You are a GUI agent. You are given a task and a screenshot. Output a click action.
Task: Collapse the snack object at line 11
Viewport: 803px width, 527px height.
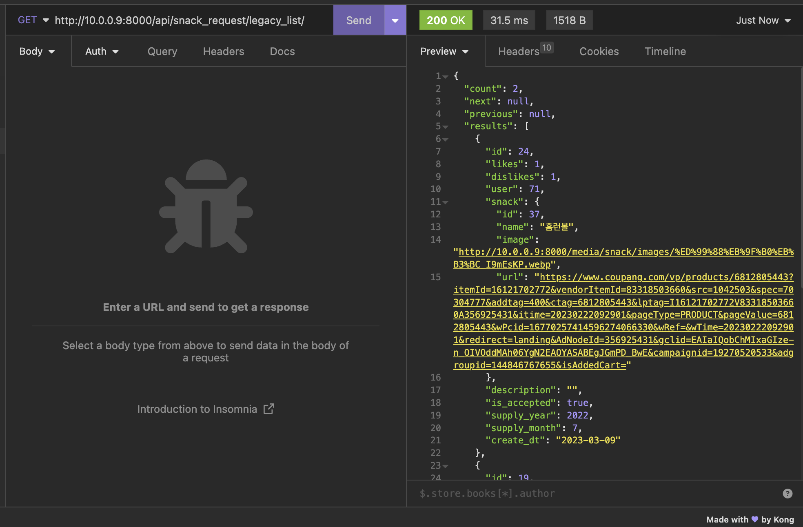[x=446, y=202]
